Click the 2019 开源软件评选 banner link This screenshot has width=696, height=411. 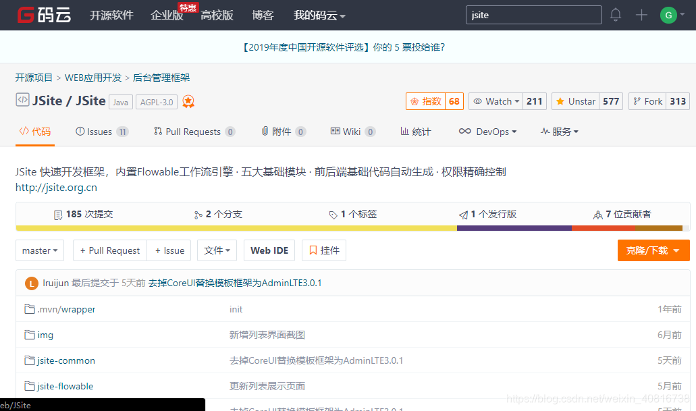point(342,47)
